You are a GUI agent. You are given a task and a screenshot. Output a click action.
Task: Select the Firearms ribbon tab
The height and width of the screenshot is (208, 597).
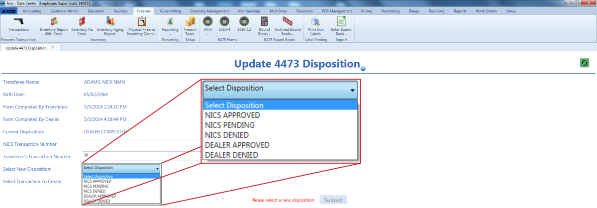[x=144, y=10]
